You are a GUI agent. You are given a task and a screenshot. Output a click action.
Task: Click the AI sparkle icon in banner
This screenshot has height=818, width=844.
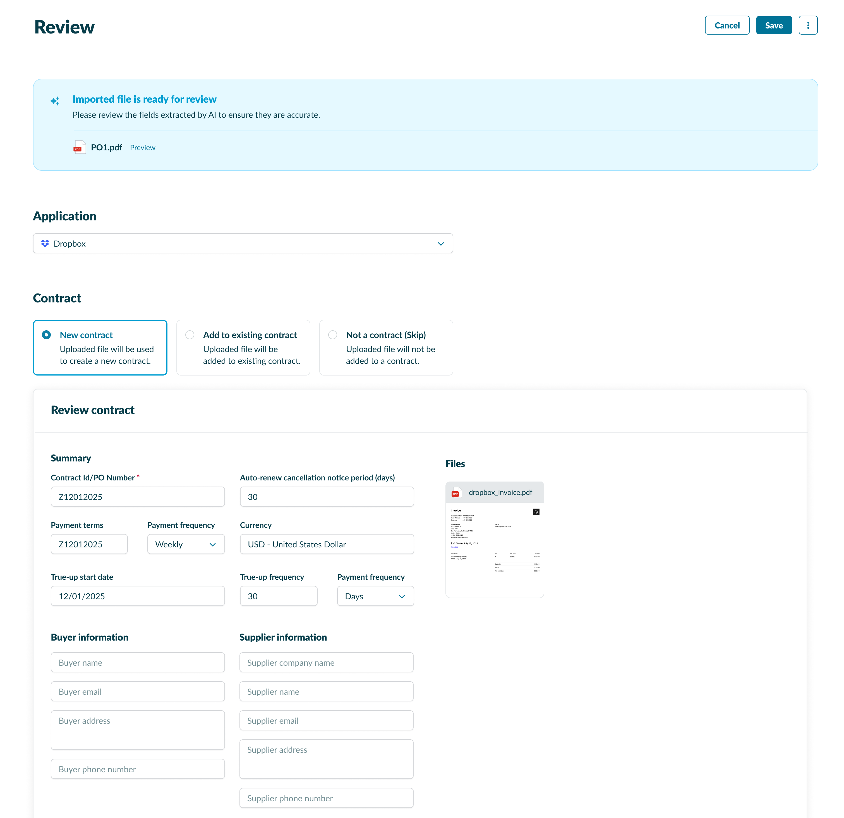[x=55, y=101]
